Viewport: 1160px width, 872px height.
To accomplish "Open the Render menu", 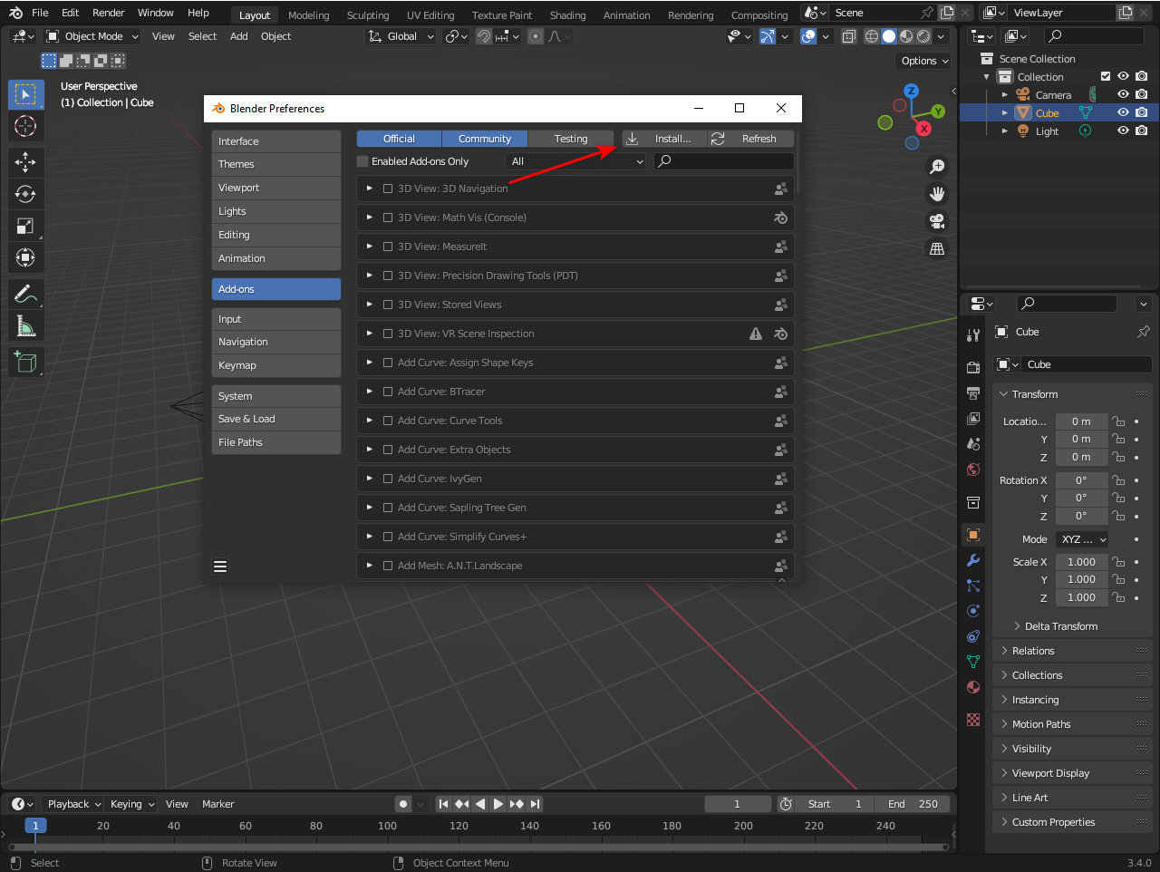I will pos(108,13).
